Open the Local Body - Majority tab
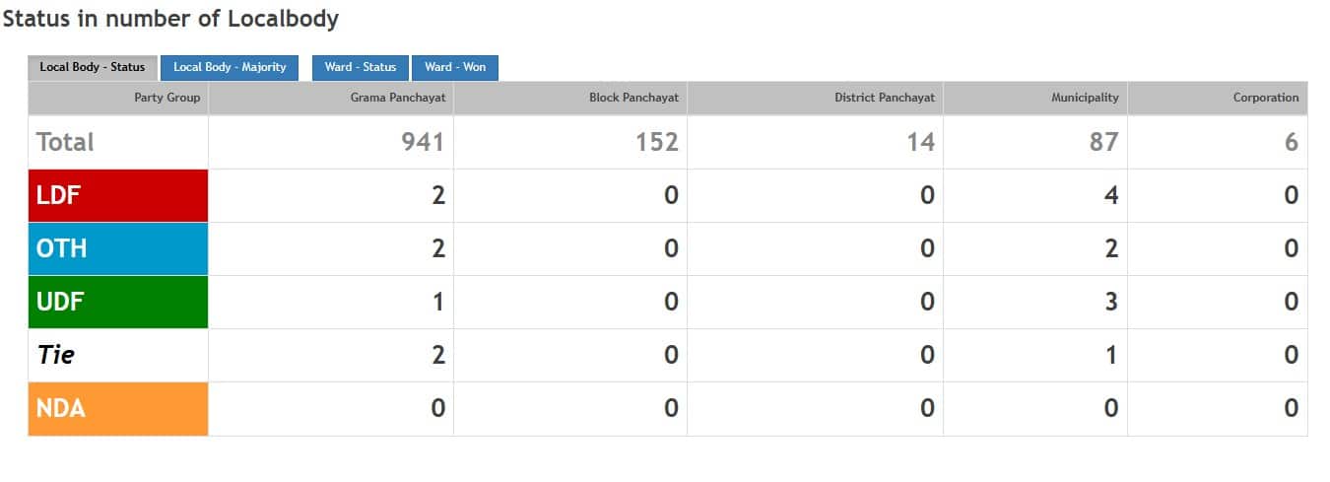This screenshot has height=482, width=1330. tap(230, 67)
